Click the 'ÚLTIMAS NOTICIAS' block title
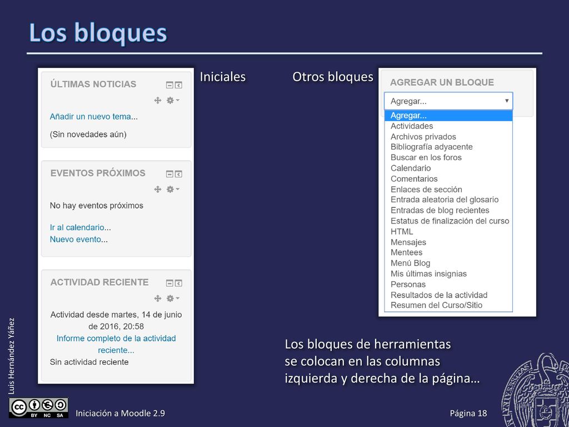This screenshot has height=427, width=569. 93,84
